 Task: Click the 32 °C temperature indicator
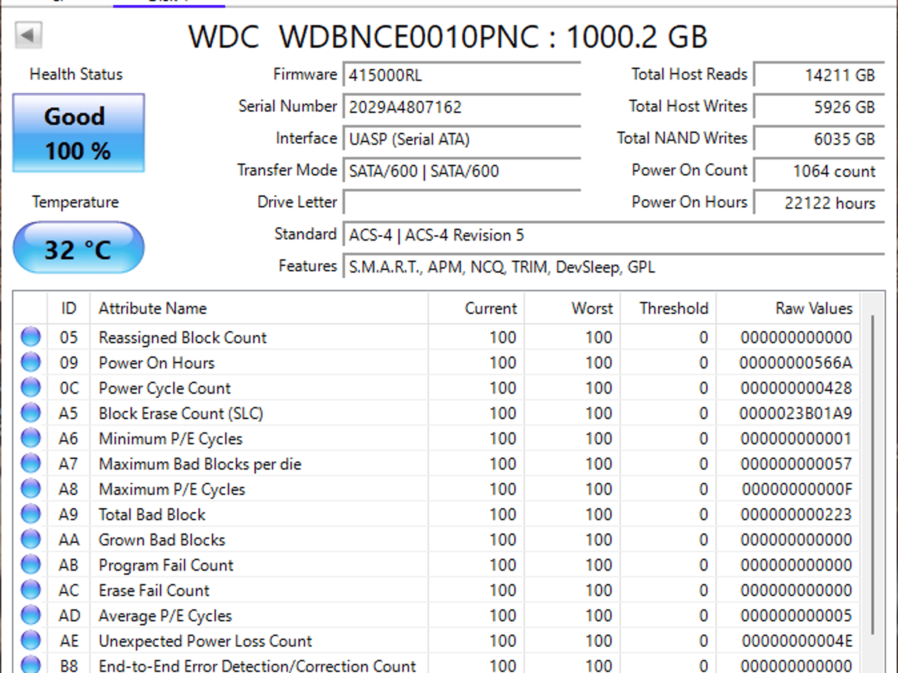[x=78, y=248]
